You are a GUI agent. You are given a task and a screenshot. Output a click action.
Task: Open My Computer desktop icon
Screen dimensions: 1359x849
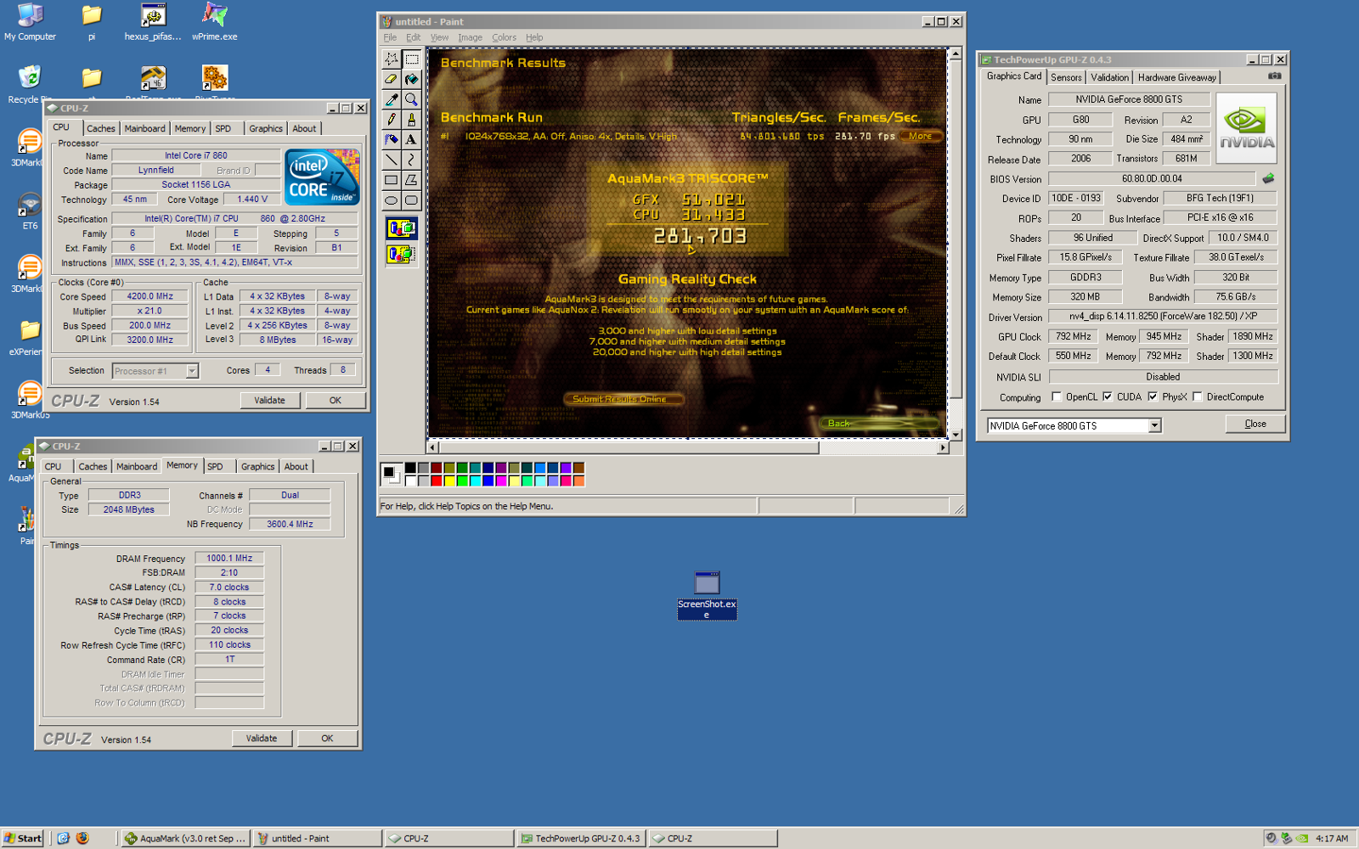tap(30, 22)
